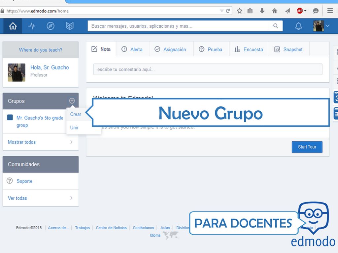
Task: Select Crear from the groups menu
Action: (76, 114)
